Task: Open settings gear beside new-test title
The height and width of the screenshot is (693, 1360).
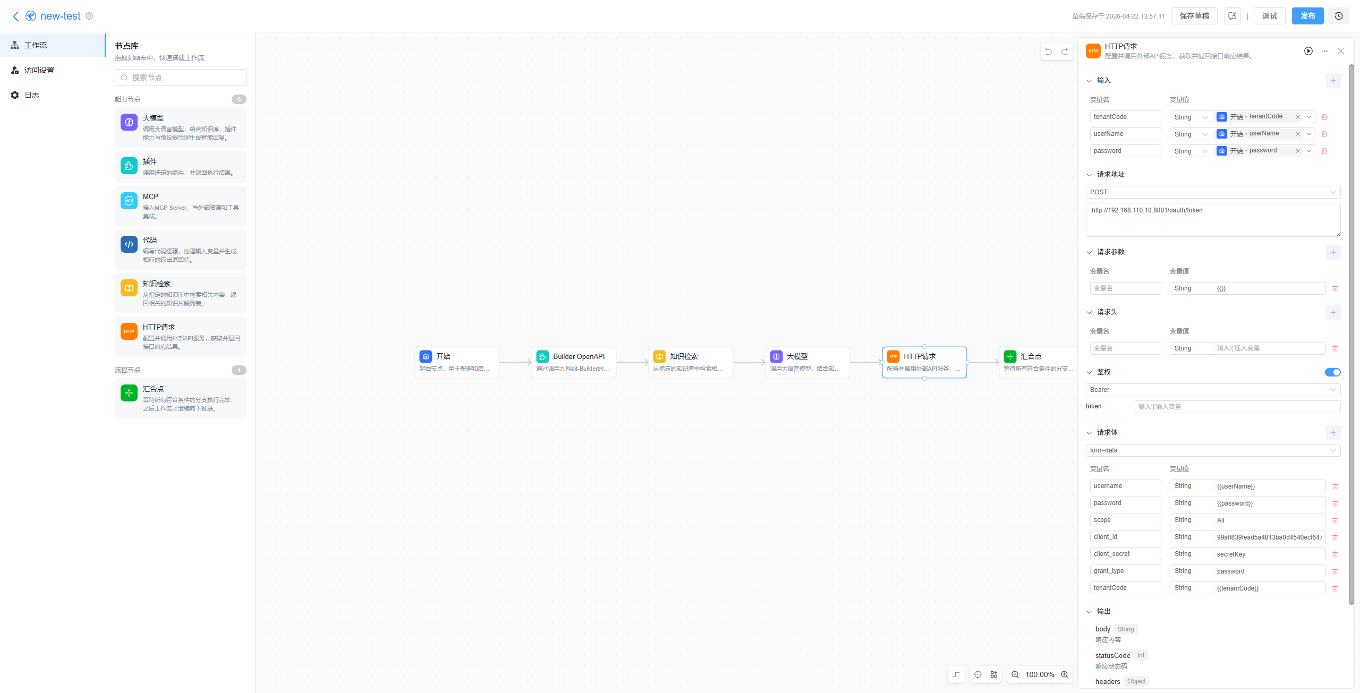Action: click(x=89, y=16)
